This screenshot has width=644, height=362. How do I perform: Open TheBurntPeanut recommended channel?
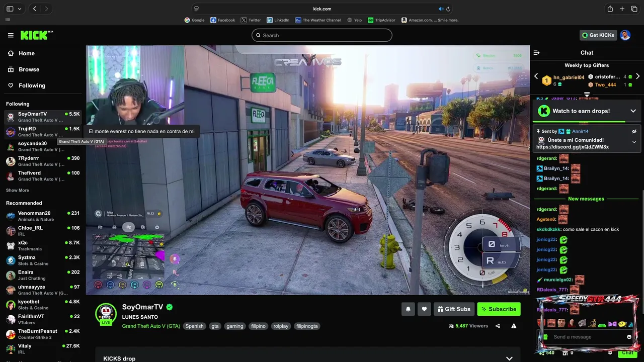pos(43,334)
